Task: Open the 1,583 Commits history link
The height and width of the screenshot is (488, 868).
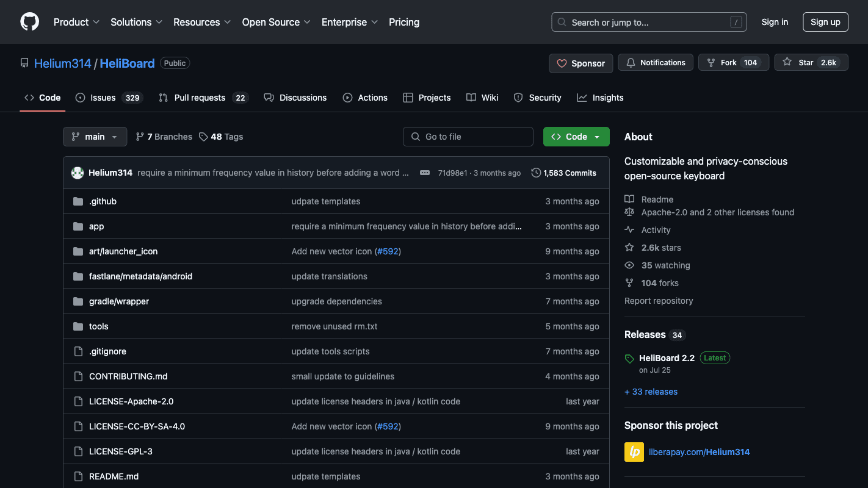Action: pyautogui.click(x=563, y=173)
